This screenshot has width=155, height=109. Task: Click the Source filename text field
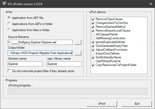click(40, 42)
